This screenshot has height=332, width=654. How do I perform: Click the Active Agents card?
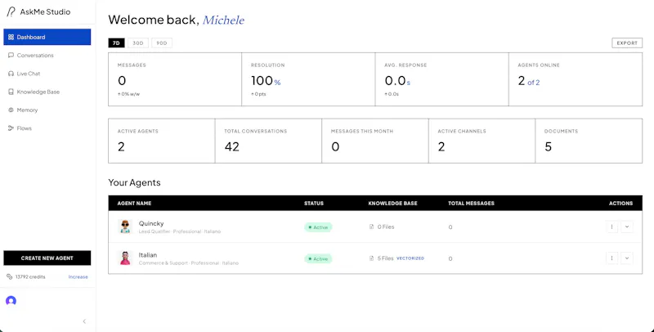pyautogui.click(x=161, y=141)
